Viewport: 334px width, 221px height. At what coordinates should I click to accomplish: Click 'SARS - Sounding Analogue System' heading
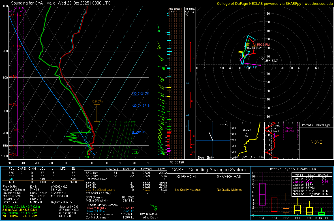point(209,170)
